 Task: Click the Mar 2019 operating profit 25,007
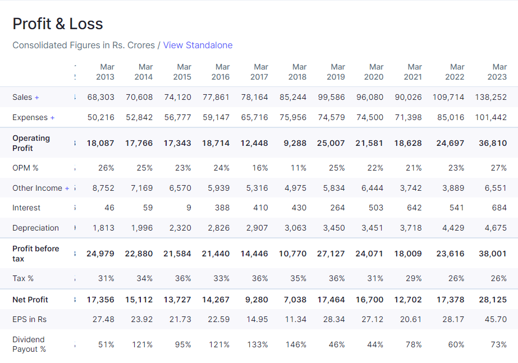(x=331, y=143)
